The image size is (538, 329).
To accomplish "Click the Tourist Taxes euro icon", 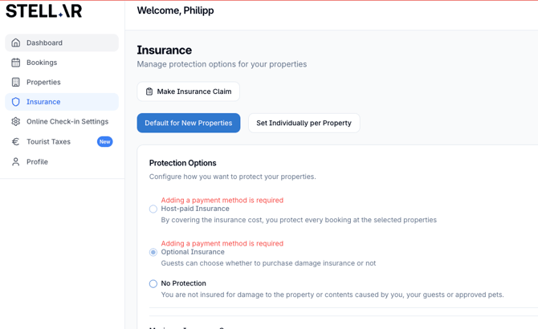I will point(16,142).
